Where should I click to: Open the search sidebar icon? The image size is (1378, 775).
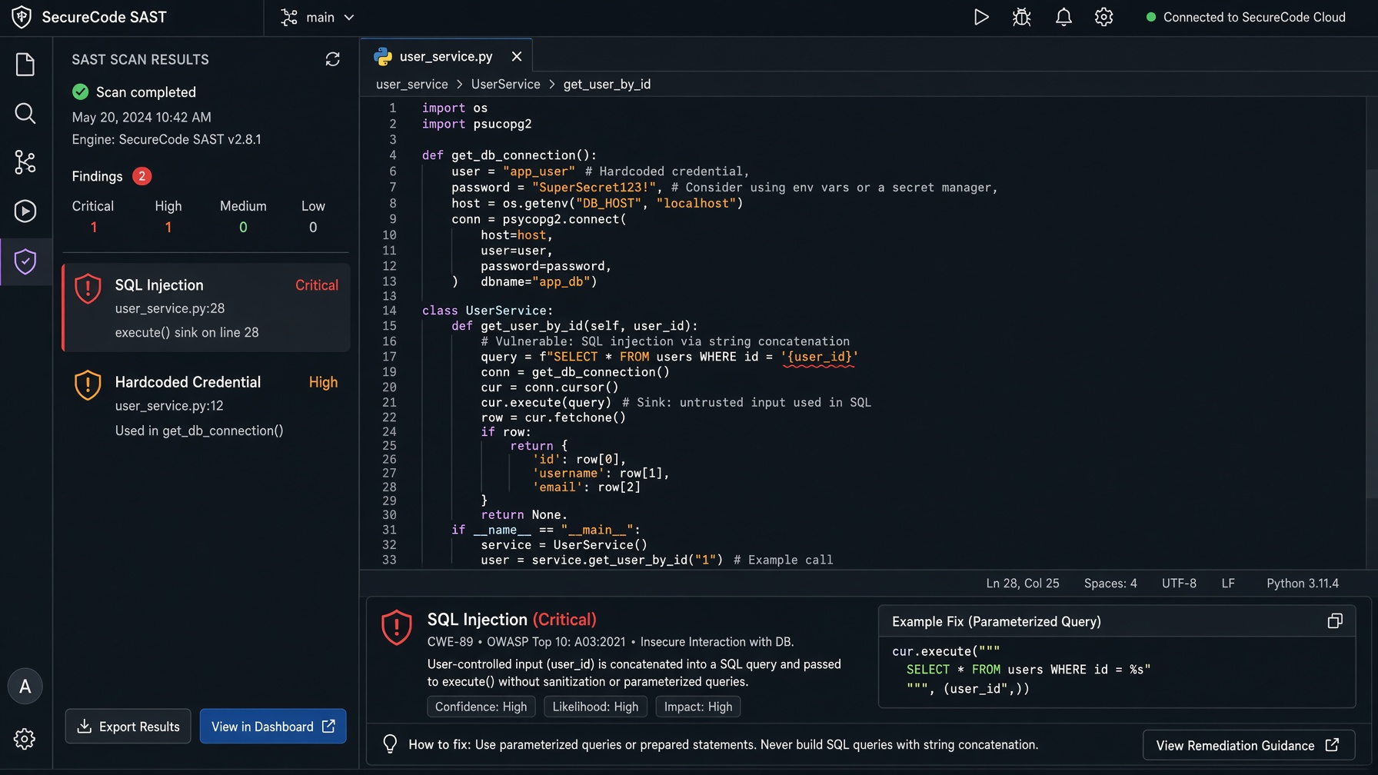click(25, 114)
